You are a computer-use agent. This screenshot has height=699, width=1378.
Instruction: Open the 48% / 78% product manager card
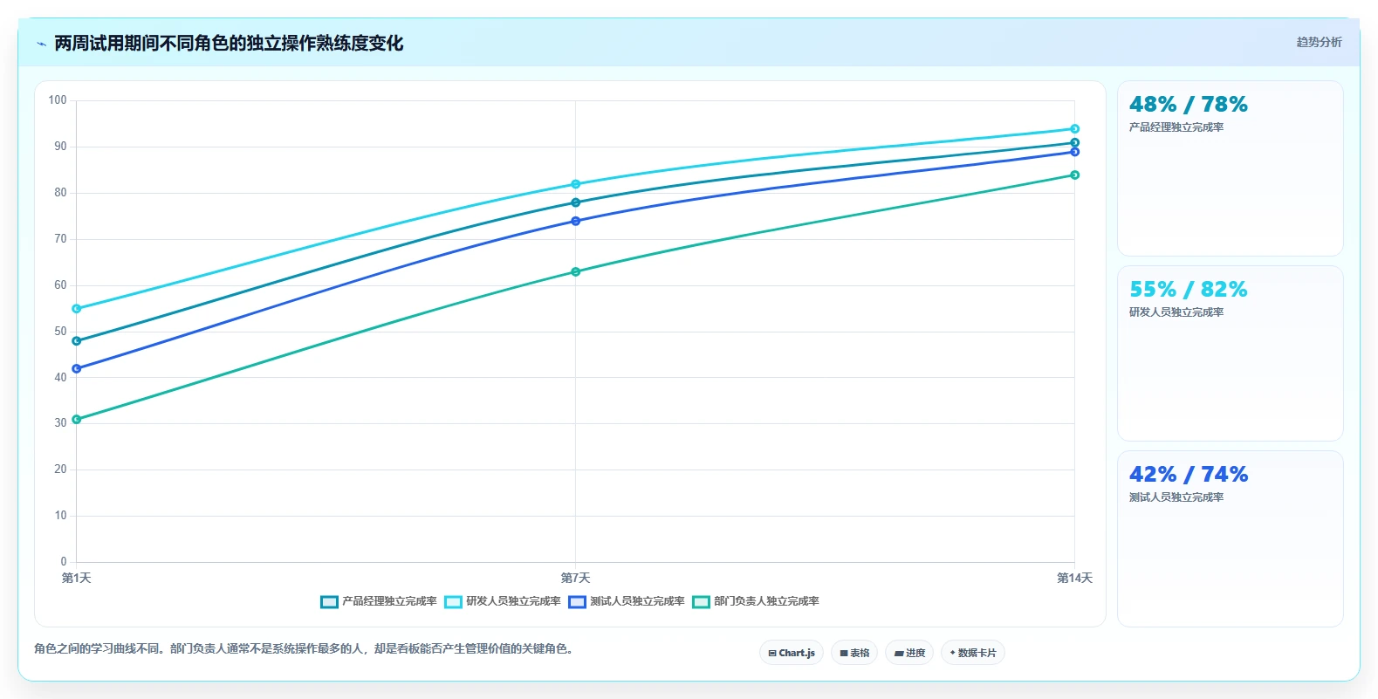pos(1231,168)
